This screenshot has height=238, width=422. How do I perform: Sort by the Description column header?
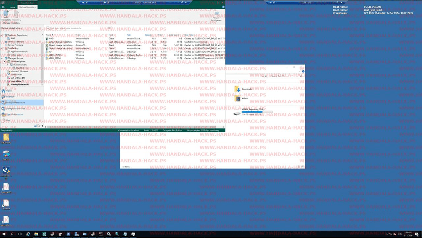[190, 35]
